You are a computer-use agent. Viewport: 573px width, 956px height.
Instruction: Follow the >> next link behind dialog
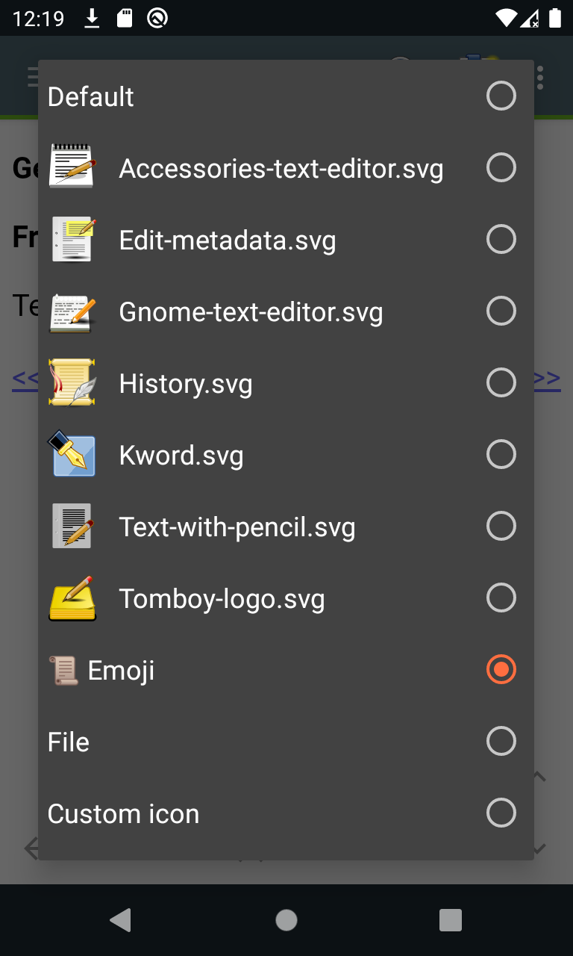click(548, 378)
